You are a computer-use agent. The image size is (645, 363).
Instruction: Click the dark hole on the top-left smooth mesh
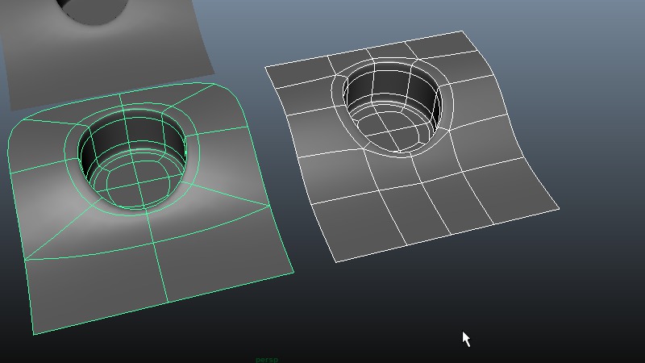(93, 10)
